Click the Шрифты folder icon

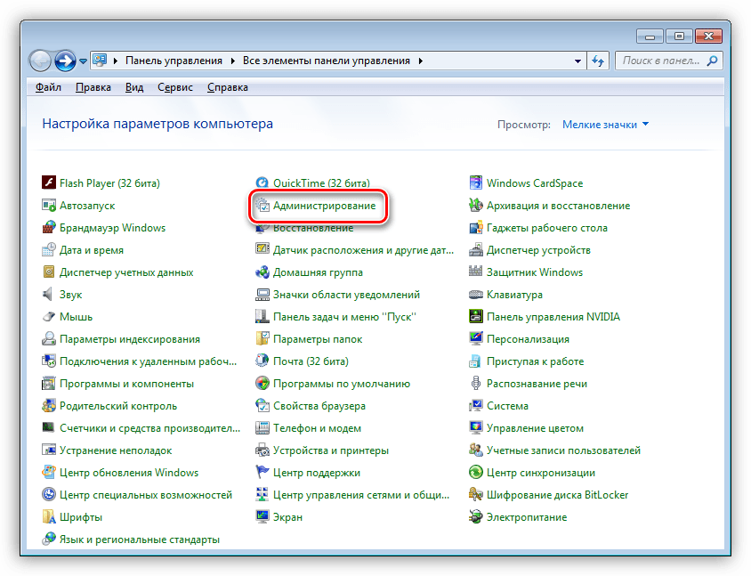50,517
